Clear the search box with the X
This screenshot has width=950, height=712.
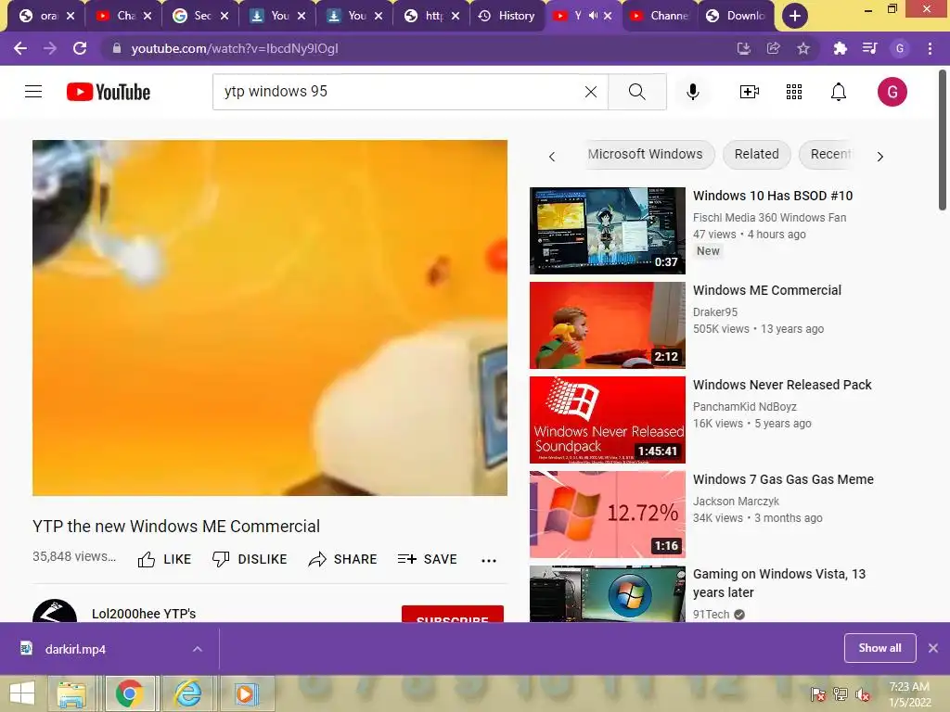(591, 92)
